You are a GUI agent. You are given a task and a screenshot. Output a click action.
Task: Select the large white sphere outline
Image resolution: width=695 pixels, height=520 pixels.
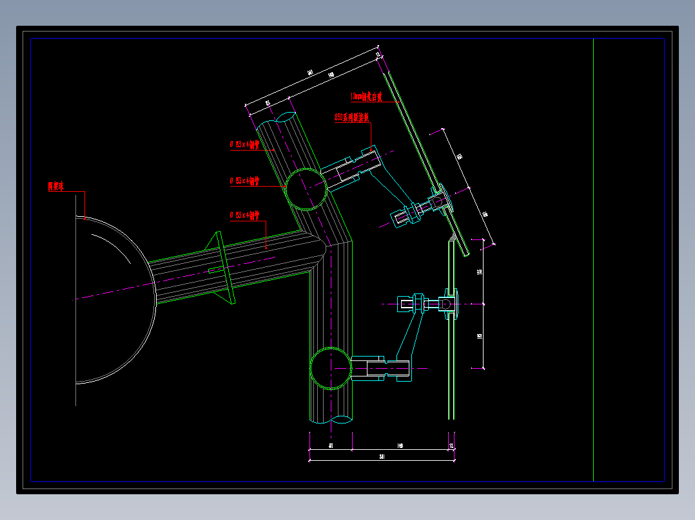[115, 300]
